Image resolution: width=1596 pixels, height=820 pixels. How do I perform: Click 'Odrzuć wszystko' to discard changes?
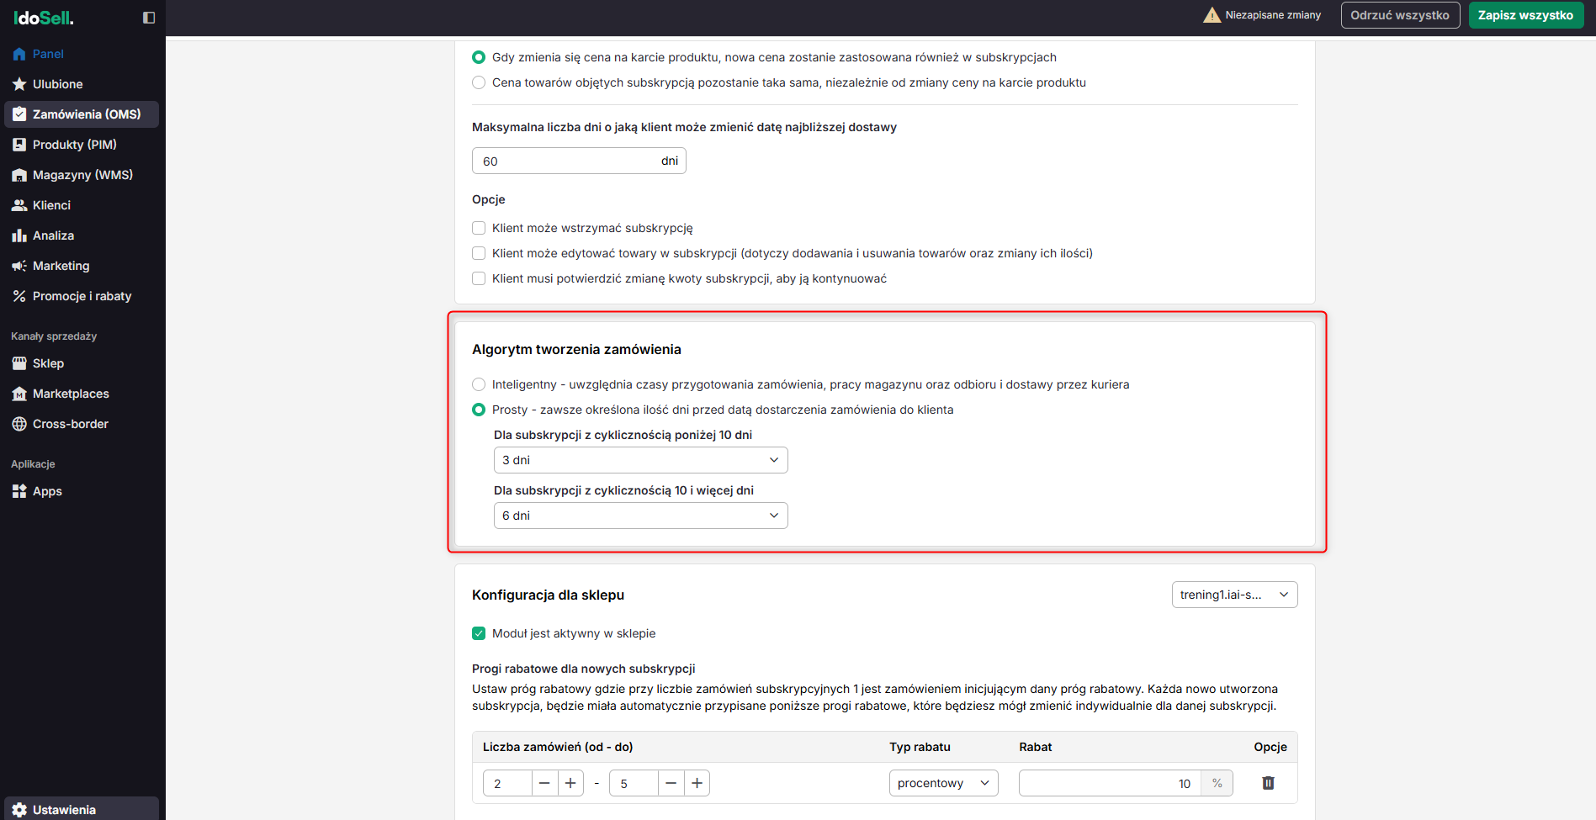click(1400, 15)
